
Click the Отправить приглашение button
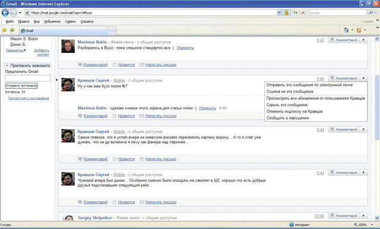[21, 86]
